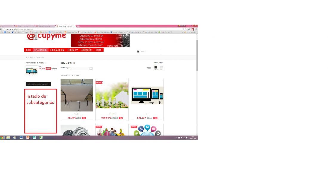Screen dimensions: 328x184
Task: Click the all special promotions black button
Action: click(x=38, y=84)
